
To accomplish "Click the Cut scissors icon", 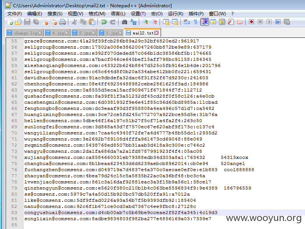I will (74, 22).
